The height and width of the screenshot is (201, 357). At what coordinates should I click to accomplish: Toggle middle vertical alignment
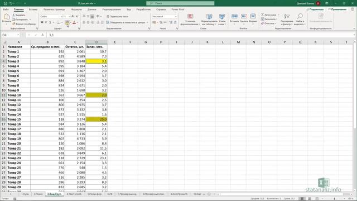(x=88, y=16)
